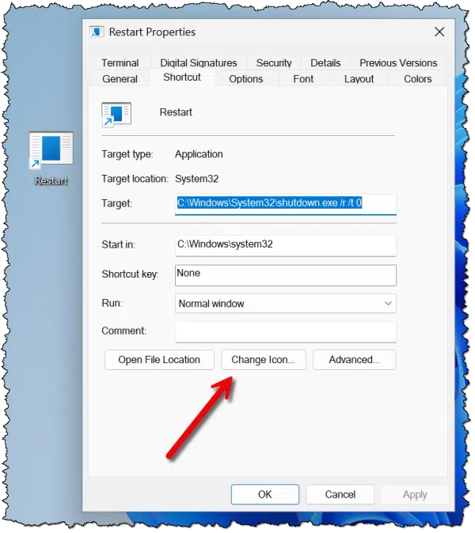Focus the Shortcut key field
Image resolution: width=475 pixels, height=533 pixels.
coord(286,275)
